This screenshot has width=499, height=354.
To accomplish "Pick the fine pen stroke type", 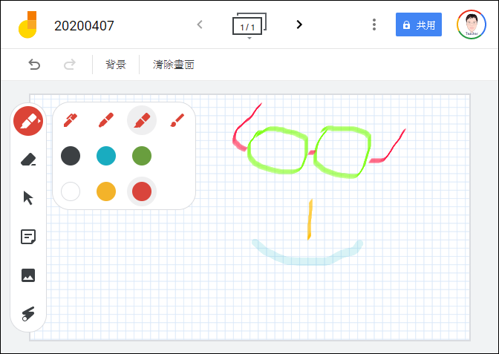I will pos(71,120).
